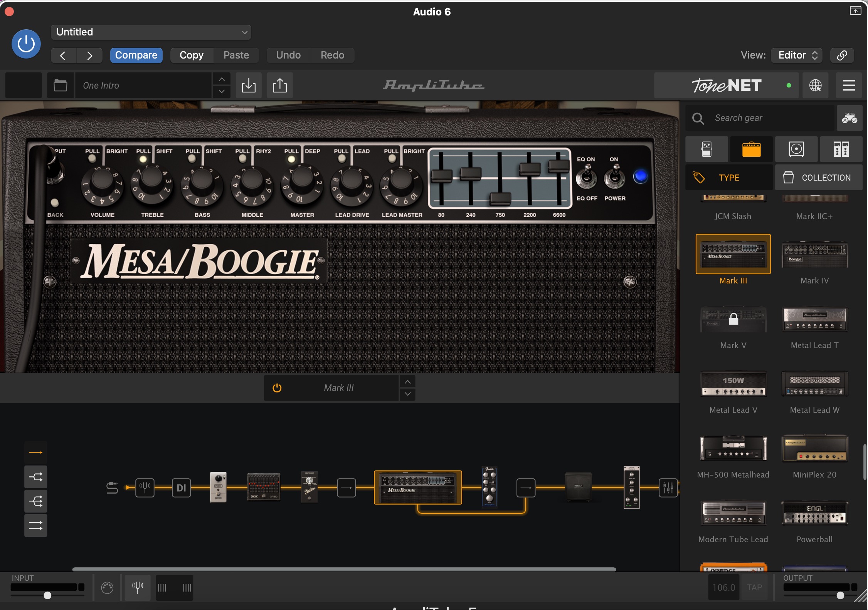868x610 pixels.
Task: Open the bottom bar tuner icon
Action: tap(138, 588)
